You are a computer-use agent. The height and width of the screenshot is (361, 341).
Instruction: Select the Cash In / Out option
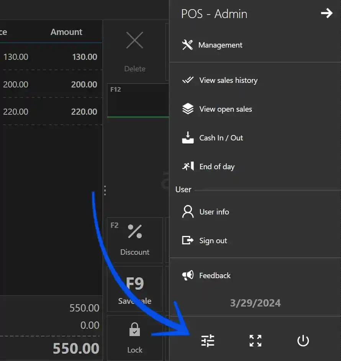[x=221, y=138]
